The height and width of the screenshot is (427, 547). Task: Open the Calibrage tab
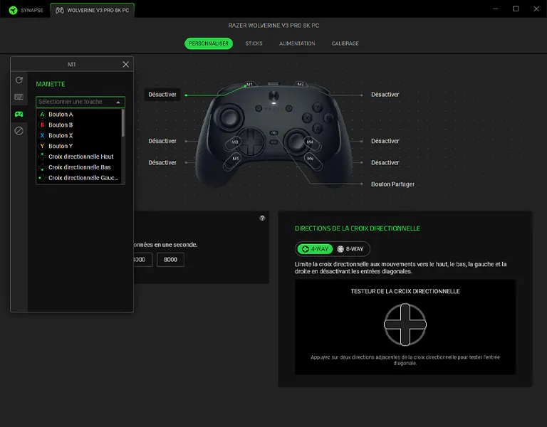(345, 43)
